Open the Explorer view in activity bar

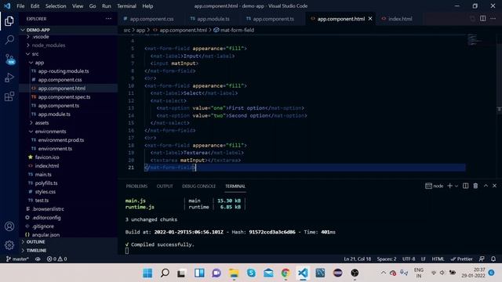pos(9,21)
